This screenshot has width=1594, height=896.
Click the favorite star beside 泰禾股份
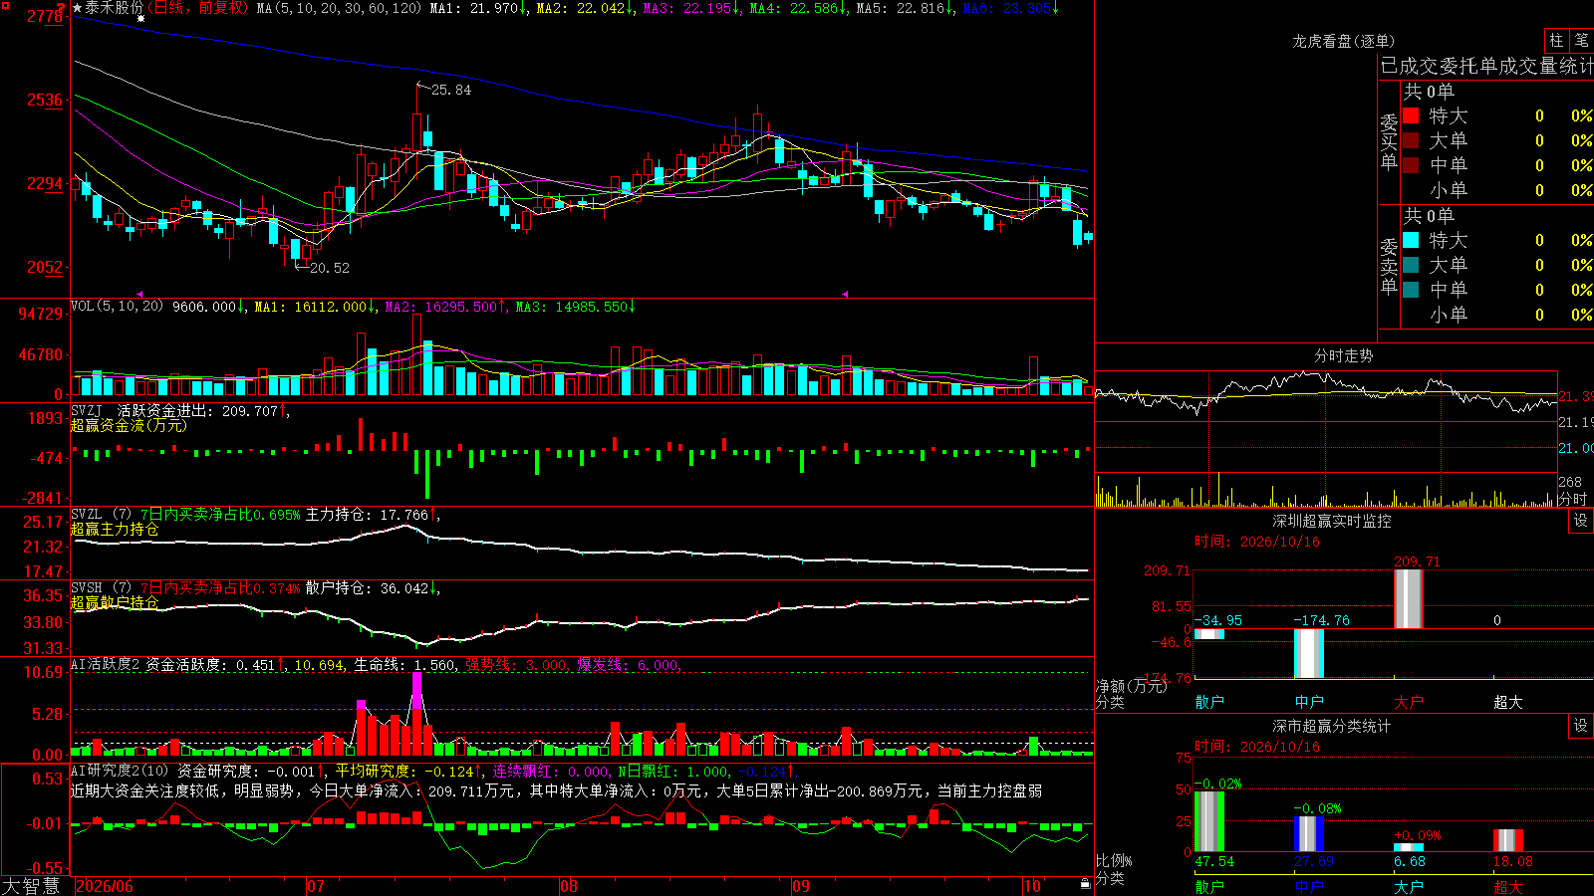[78, 8]
